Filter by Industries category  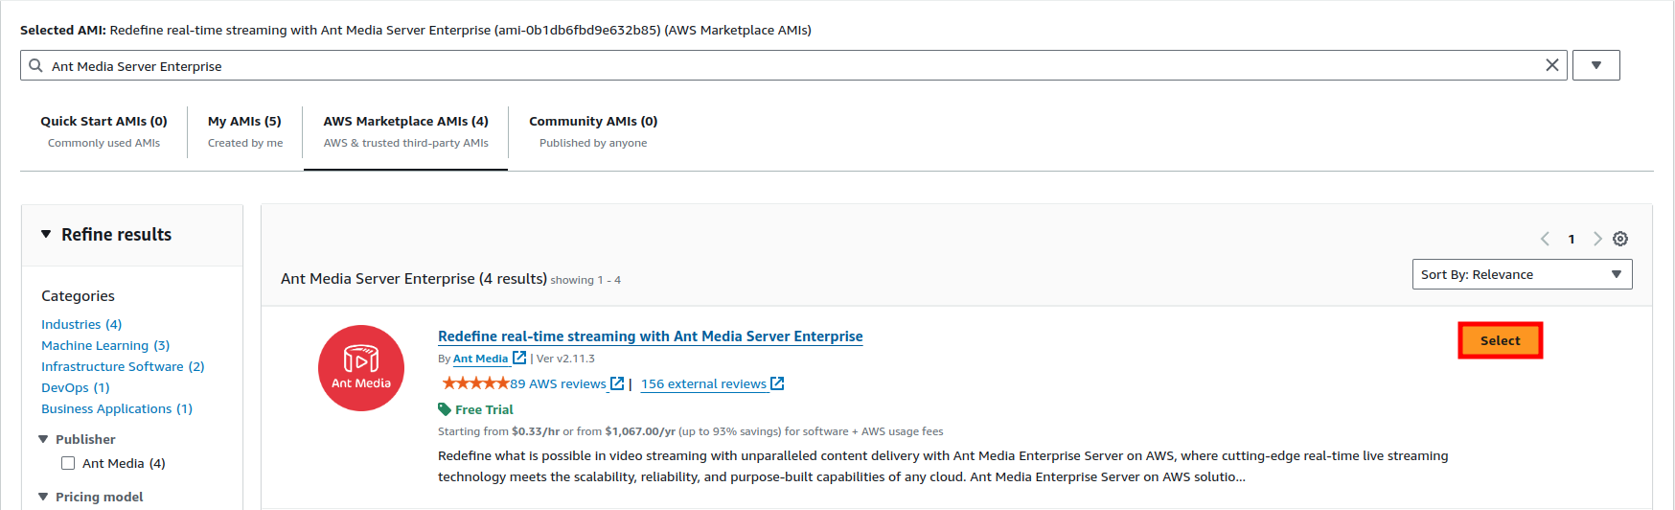81,324
